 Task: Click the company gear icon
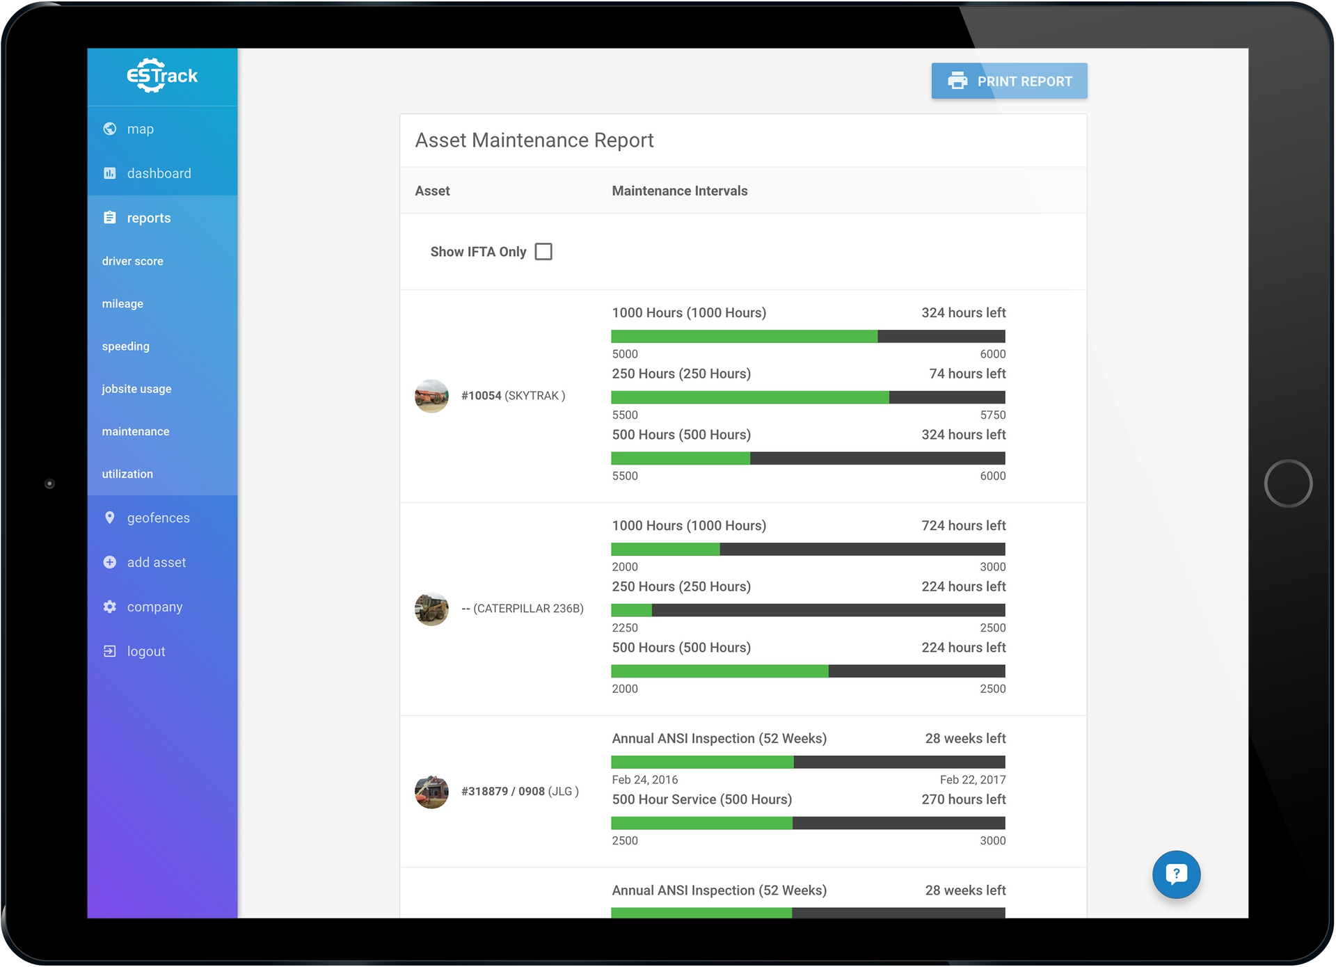tap(110, 607)
